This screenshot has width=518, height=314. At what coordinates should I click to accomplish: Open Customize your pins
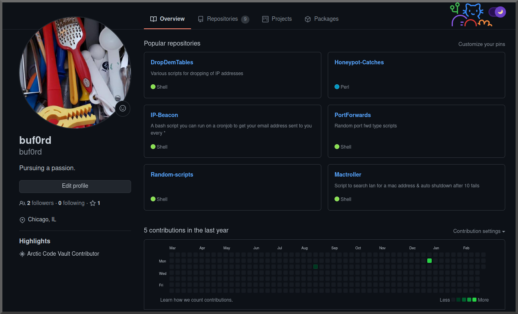pyautogui.click(x=482, y=44)
